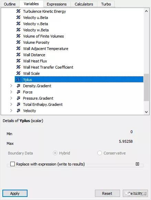Screen dimensions: 151x200
Task: Select the Wall Scale scalar icon
Action: [x=18, y=73]
